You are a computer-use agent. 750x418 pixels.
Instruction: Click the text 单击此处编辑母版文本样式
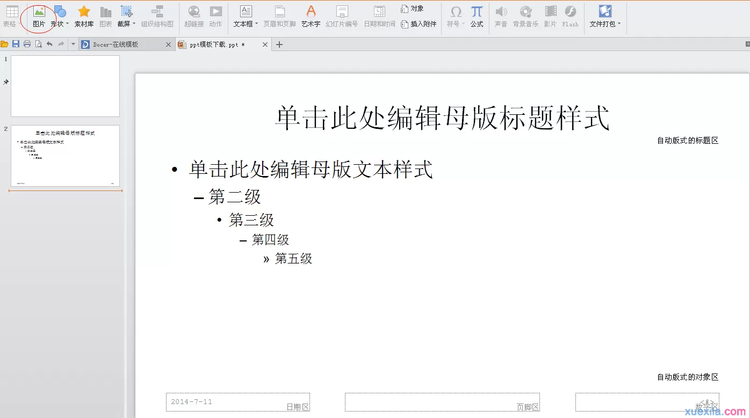311,170
